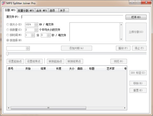Screen dimensions: 153x116
Task: Increase the KB size spinner value
Action: [36, 24]
